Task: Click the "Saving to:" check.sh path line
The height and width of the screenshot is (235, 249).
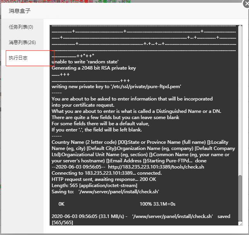Action: tap(105, 192)
